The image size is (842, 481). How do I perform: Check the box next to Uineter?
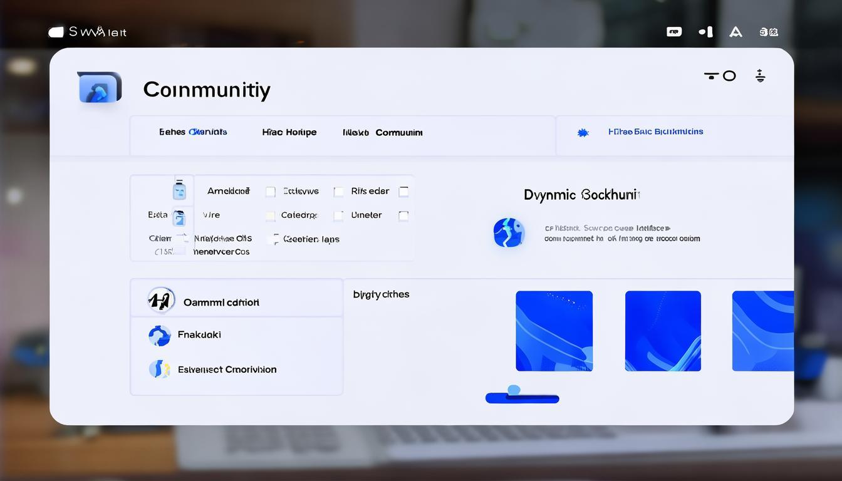point(403,215)
